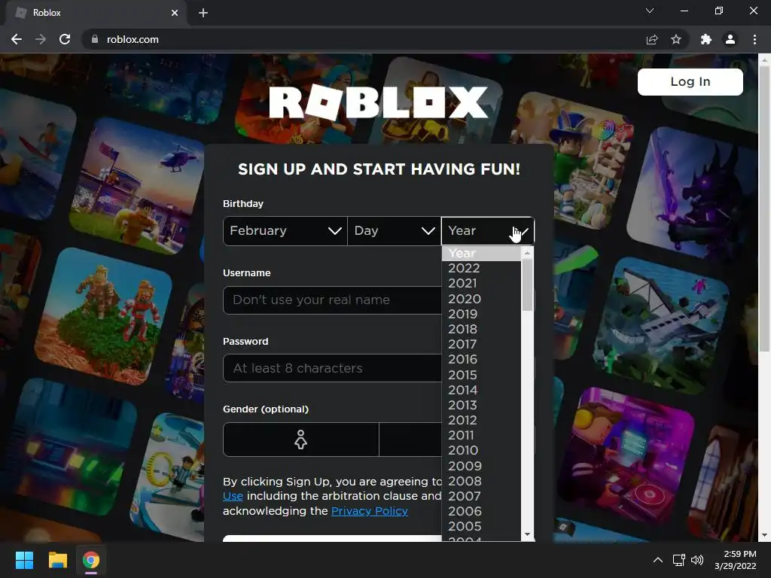Image resolution: width=771 pixels, height=578 pixels.
Task: Open the Privacy Policy link
Action: [x=370, y=511]
